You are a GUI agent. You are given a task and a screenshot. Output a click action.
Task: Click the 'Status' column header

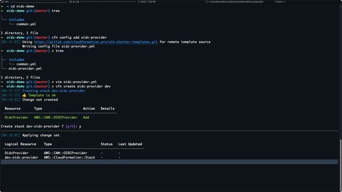[x=106, y=144]
